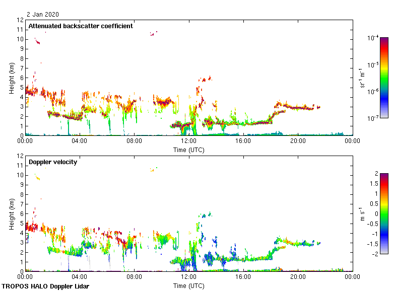393x292 pixels.
Task: Select "Height (km)" axis label of Doppler velocity plot
Action: point(12,213)
